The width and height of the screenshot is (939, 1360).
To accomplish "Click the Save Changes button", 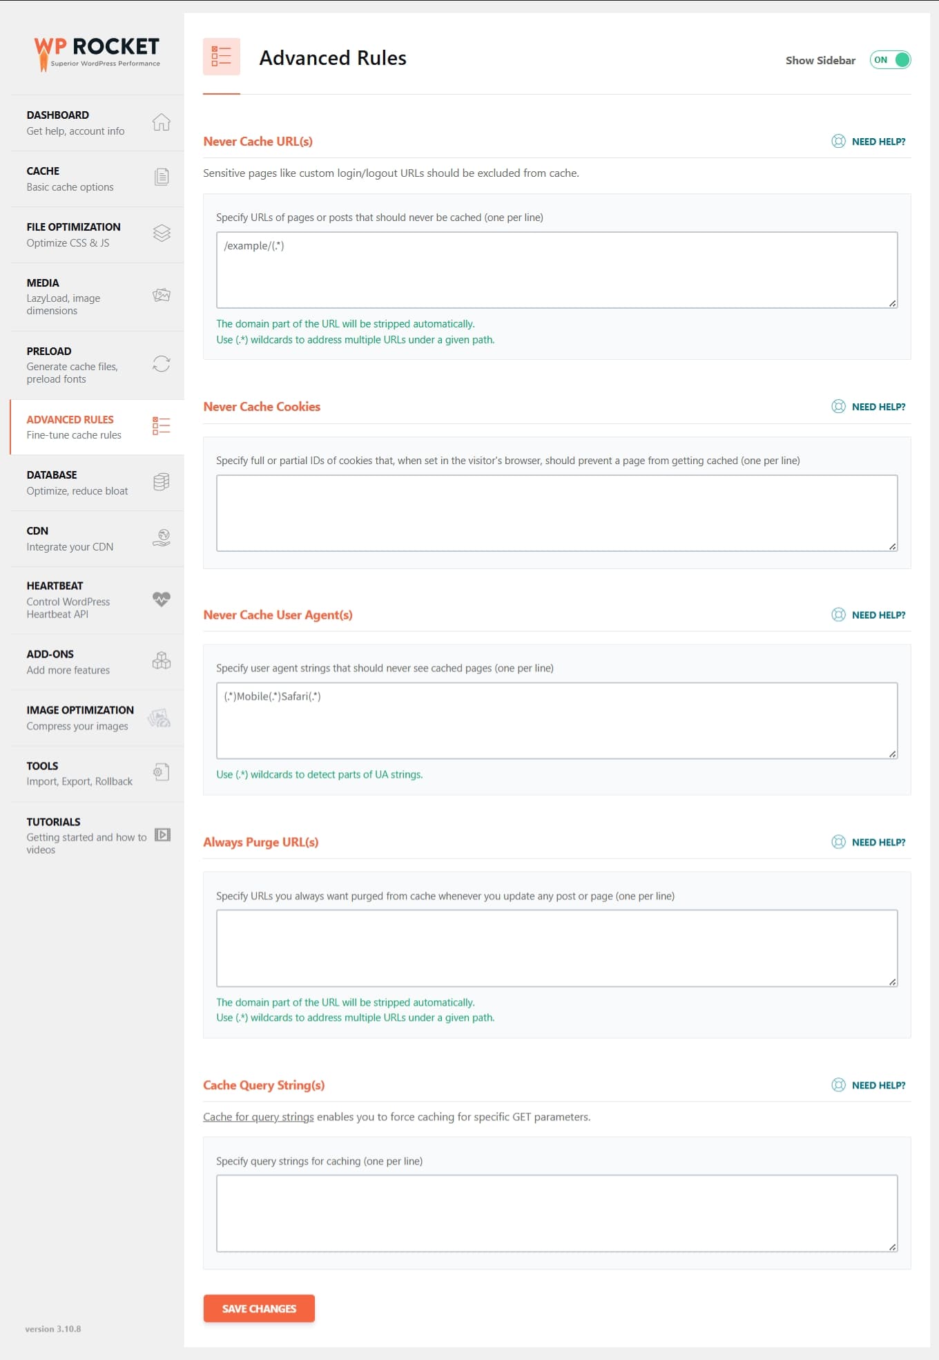I will coord(259,1308).
